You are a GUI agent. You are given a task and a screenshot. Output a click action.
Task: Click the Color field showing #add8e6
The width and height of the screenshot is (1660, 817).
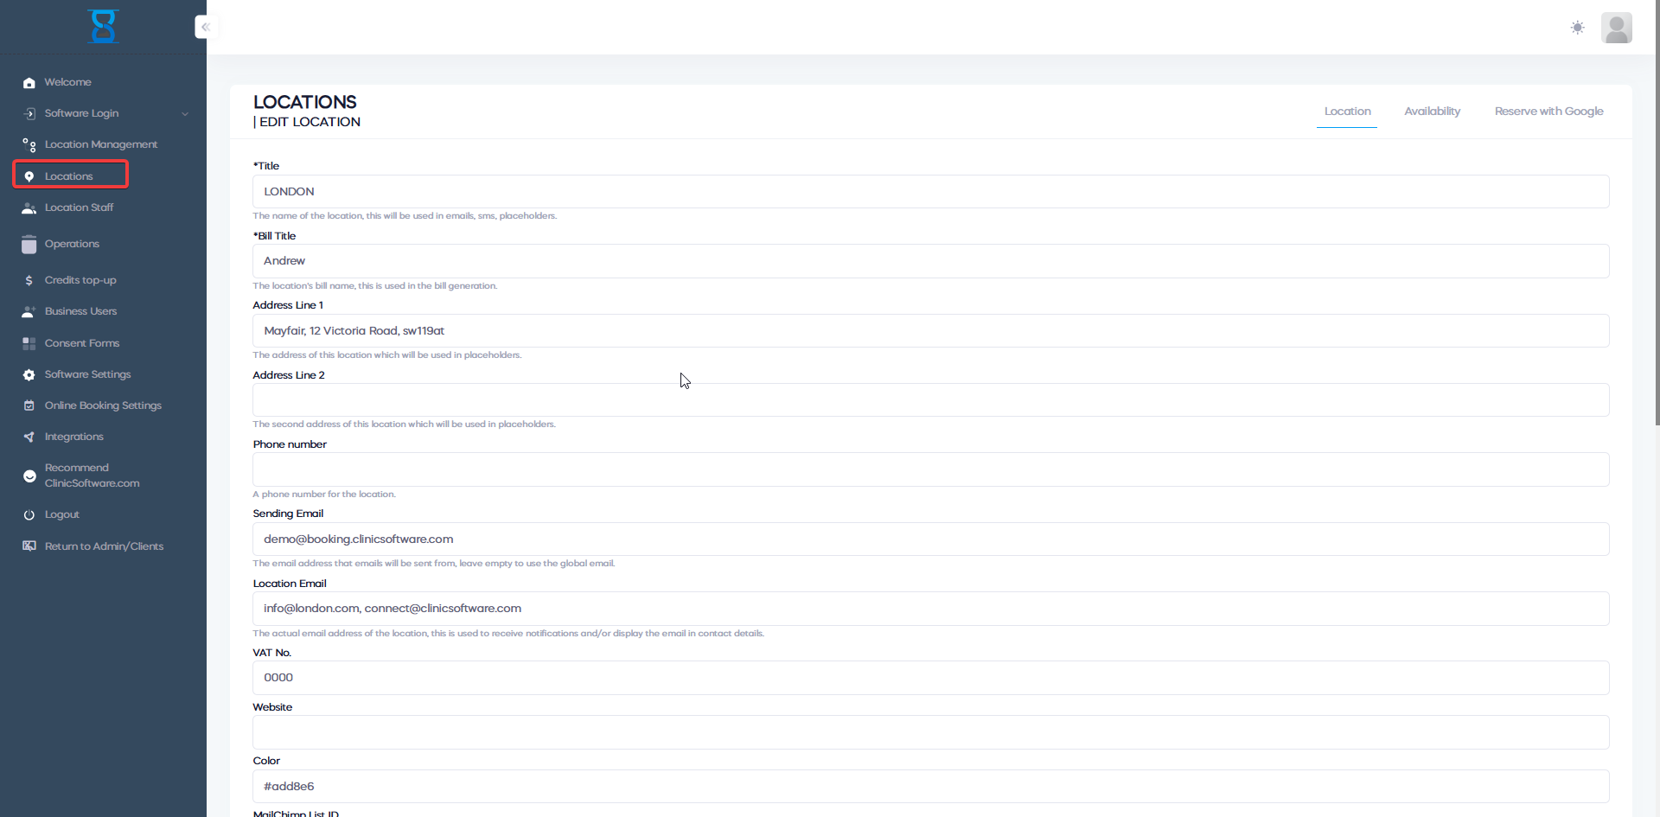[x=930, y=787]
